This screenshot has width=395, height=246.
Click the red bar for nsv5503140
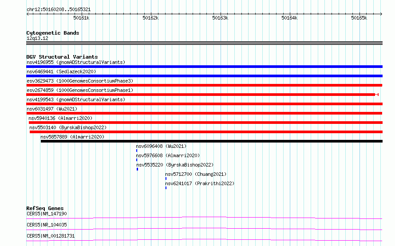206,132
